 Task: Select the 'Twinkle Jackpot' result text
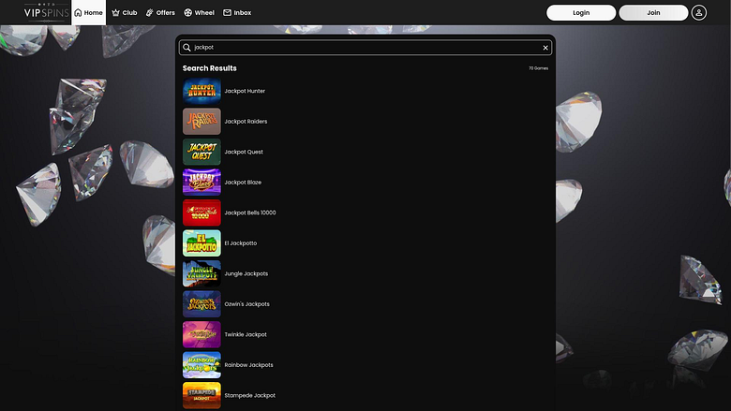click(x=246, y=334)
